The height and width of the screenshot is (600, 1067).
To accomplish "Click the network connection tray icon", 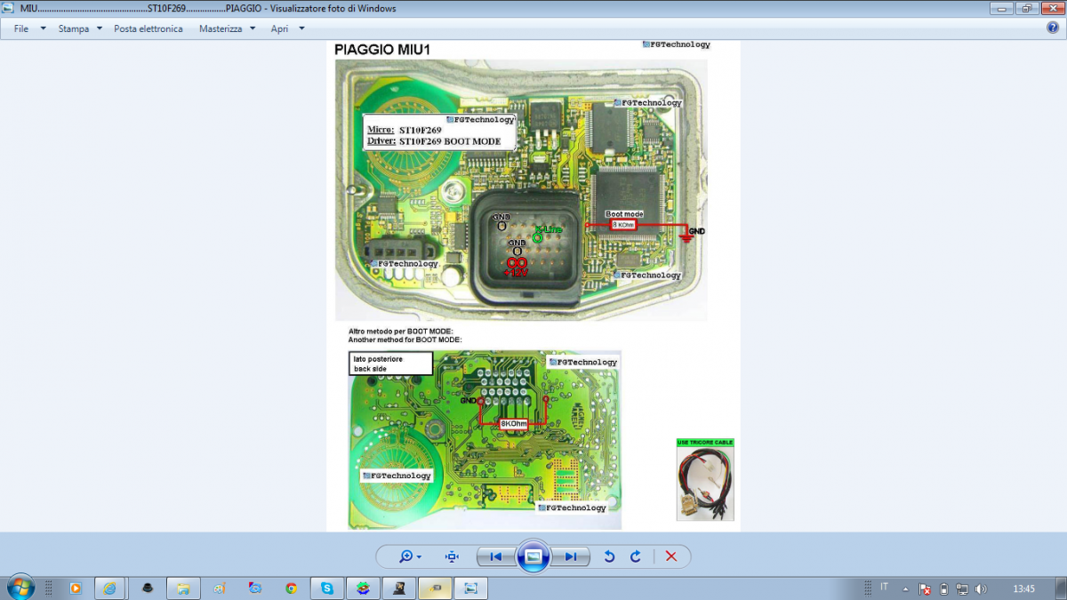I will [x=962, y=588].
